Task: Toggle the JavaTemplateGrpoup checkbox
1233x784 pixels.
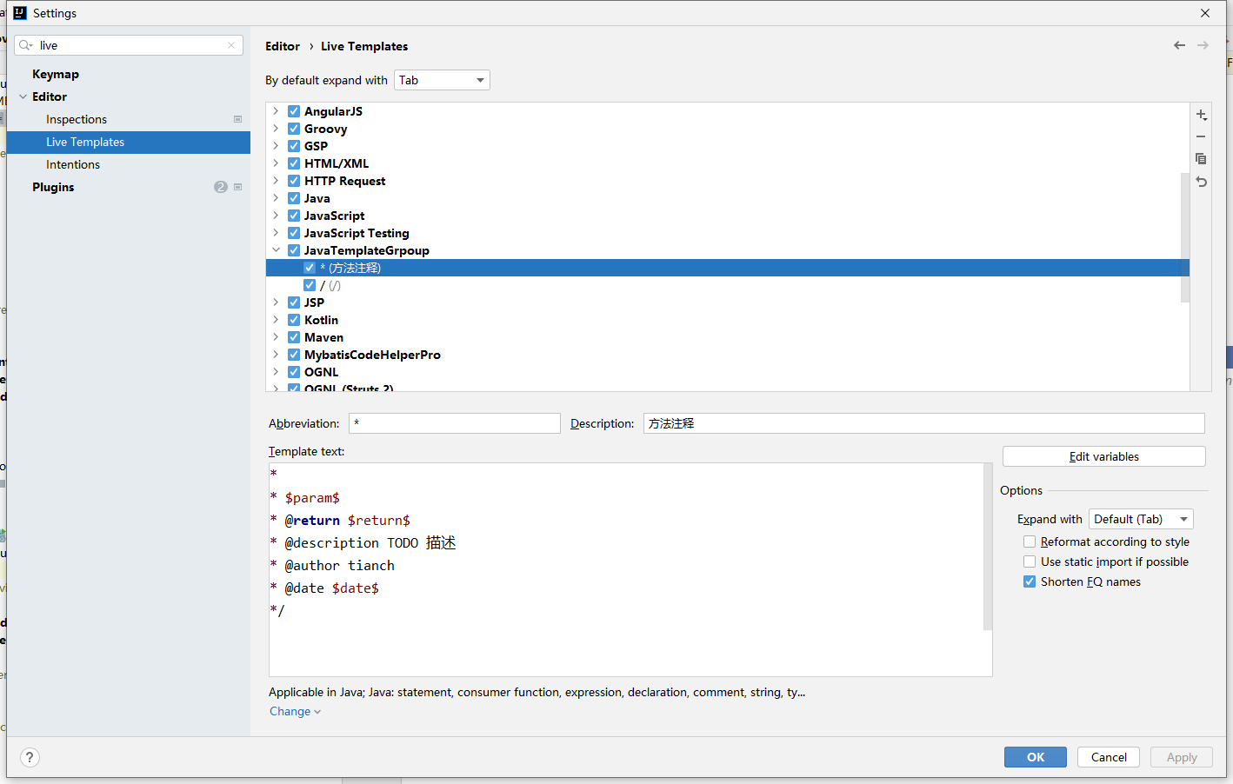Action: 294,250
